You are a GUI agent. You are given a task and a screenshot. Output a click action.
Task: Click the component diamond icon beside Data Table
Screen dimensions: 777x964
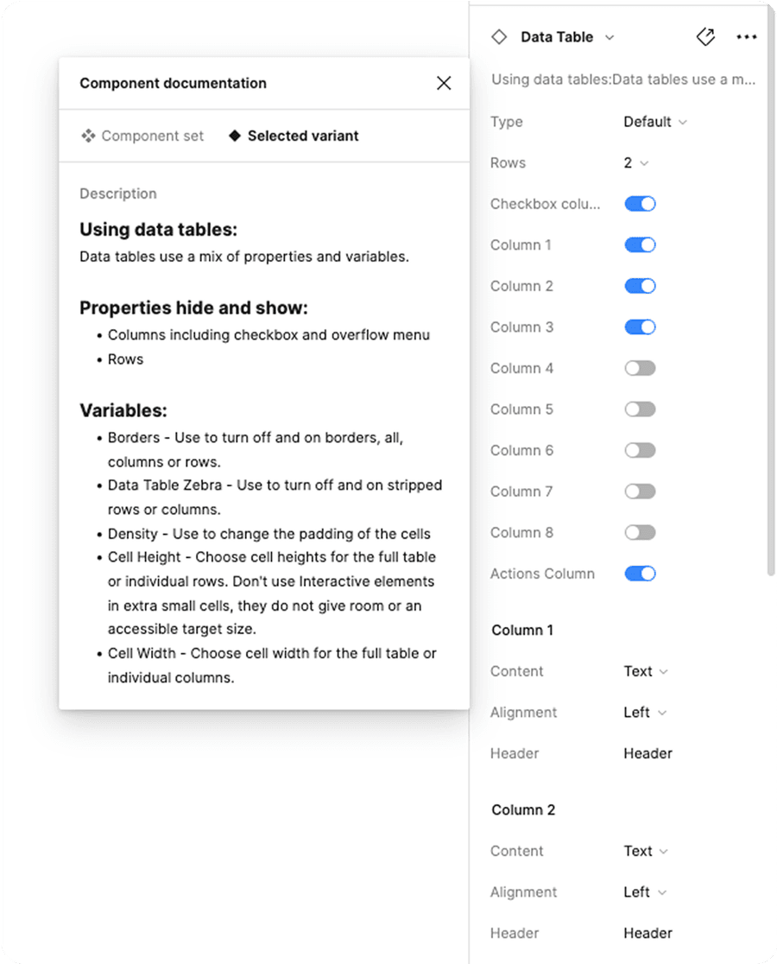[498, 37]
